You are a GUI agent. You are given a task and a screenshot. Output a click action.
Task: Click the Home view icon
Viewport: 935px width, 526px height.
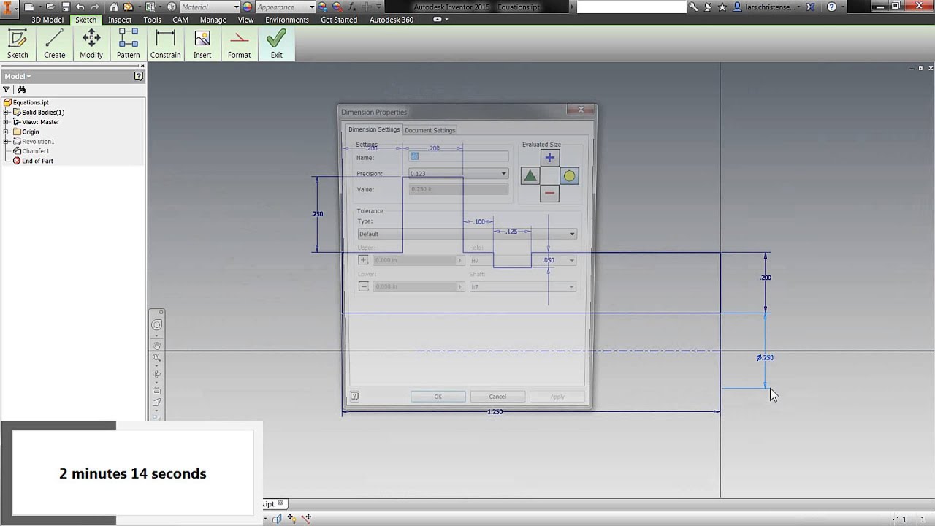click(114, 7)
